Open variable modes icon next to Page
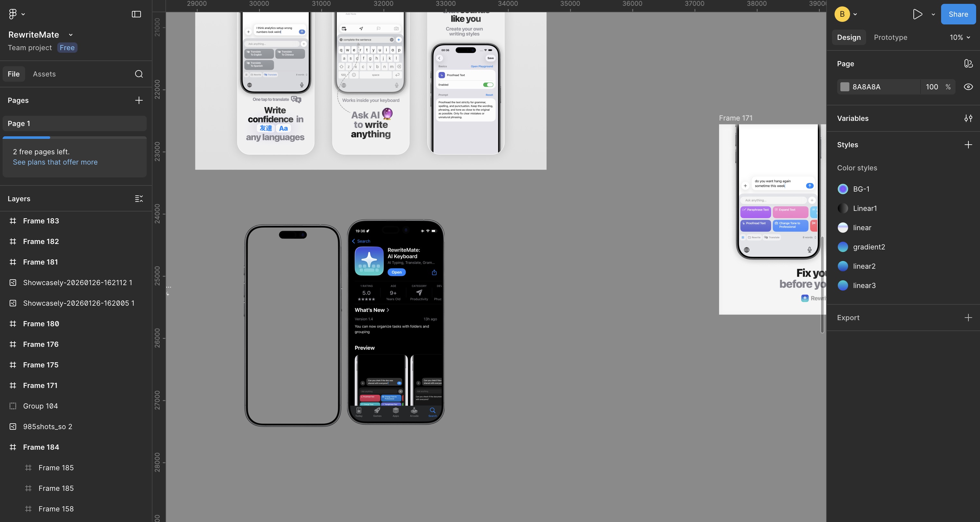The height and width of the screenshot is (522, 980). [968, 64]
